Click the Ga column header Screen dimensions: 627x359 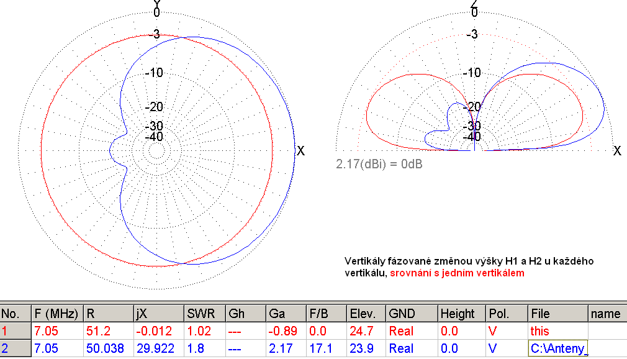284,314
